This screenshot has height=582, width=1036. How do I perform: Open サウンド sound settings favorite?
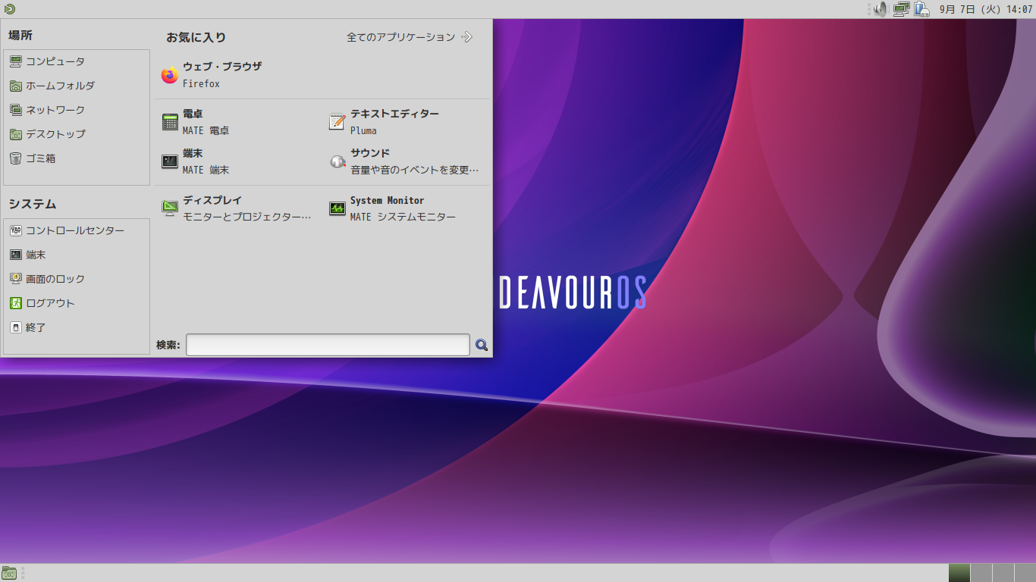(x=407, y=161)
